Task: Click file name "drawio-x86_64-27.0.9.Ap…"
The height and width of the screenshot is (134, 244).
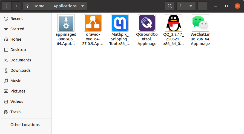Action: [93, 39]
